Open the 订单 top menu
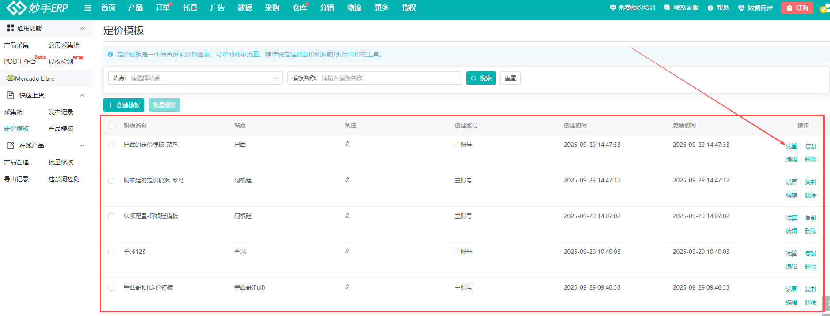This screenshot has width=830, height=316. [162, 8]
